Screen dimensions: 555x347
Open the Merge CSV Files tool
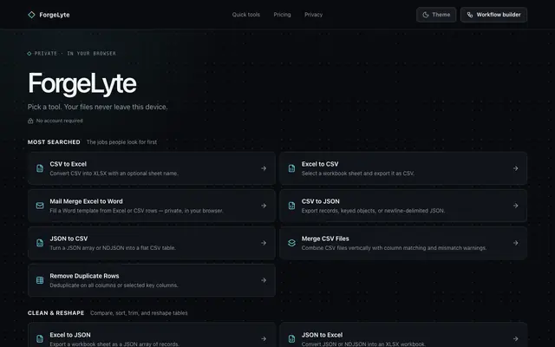coord(403,243)
